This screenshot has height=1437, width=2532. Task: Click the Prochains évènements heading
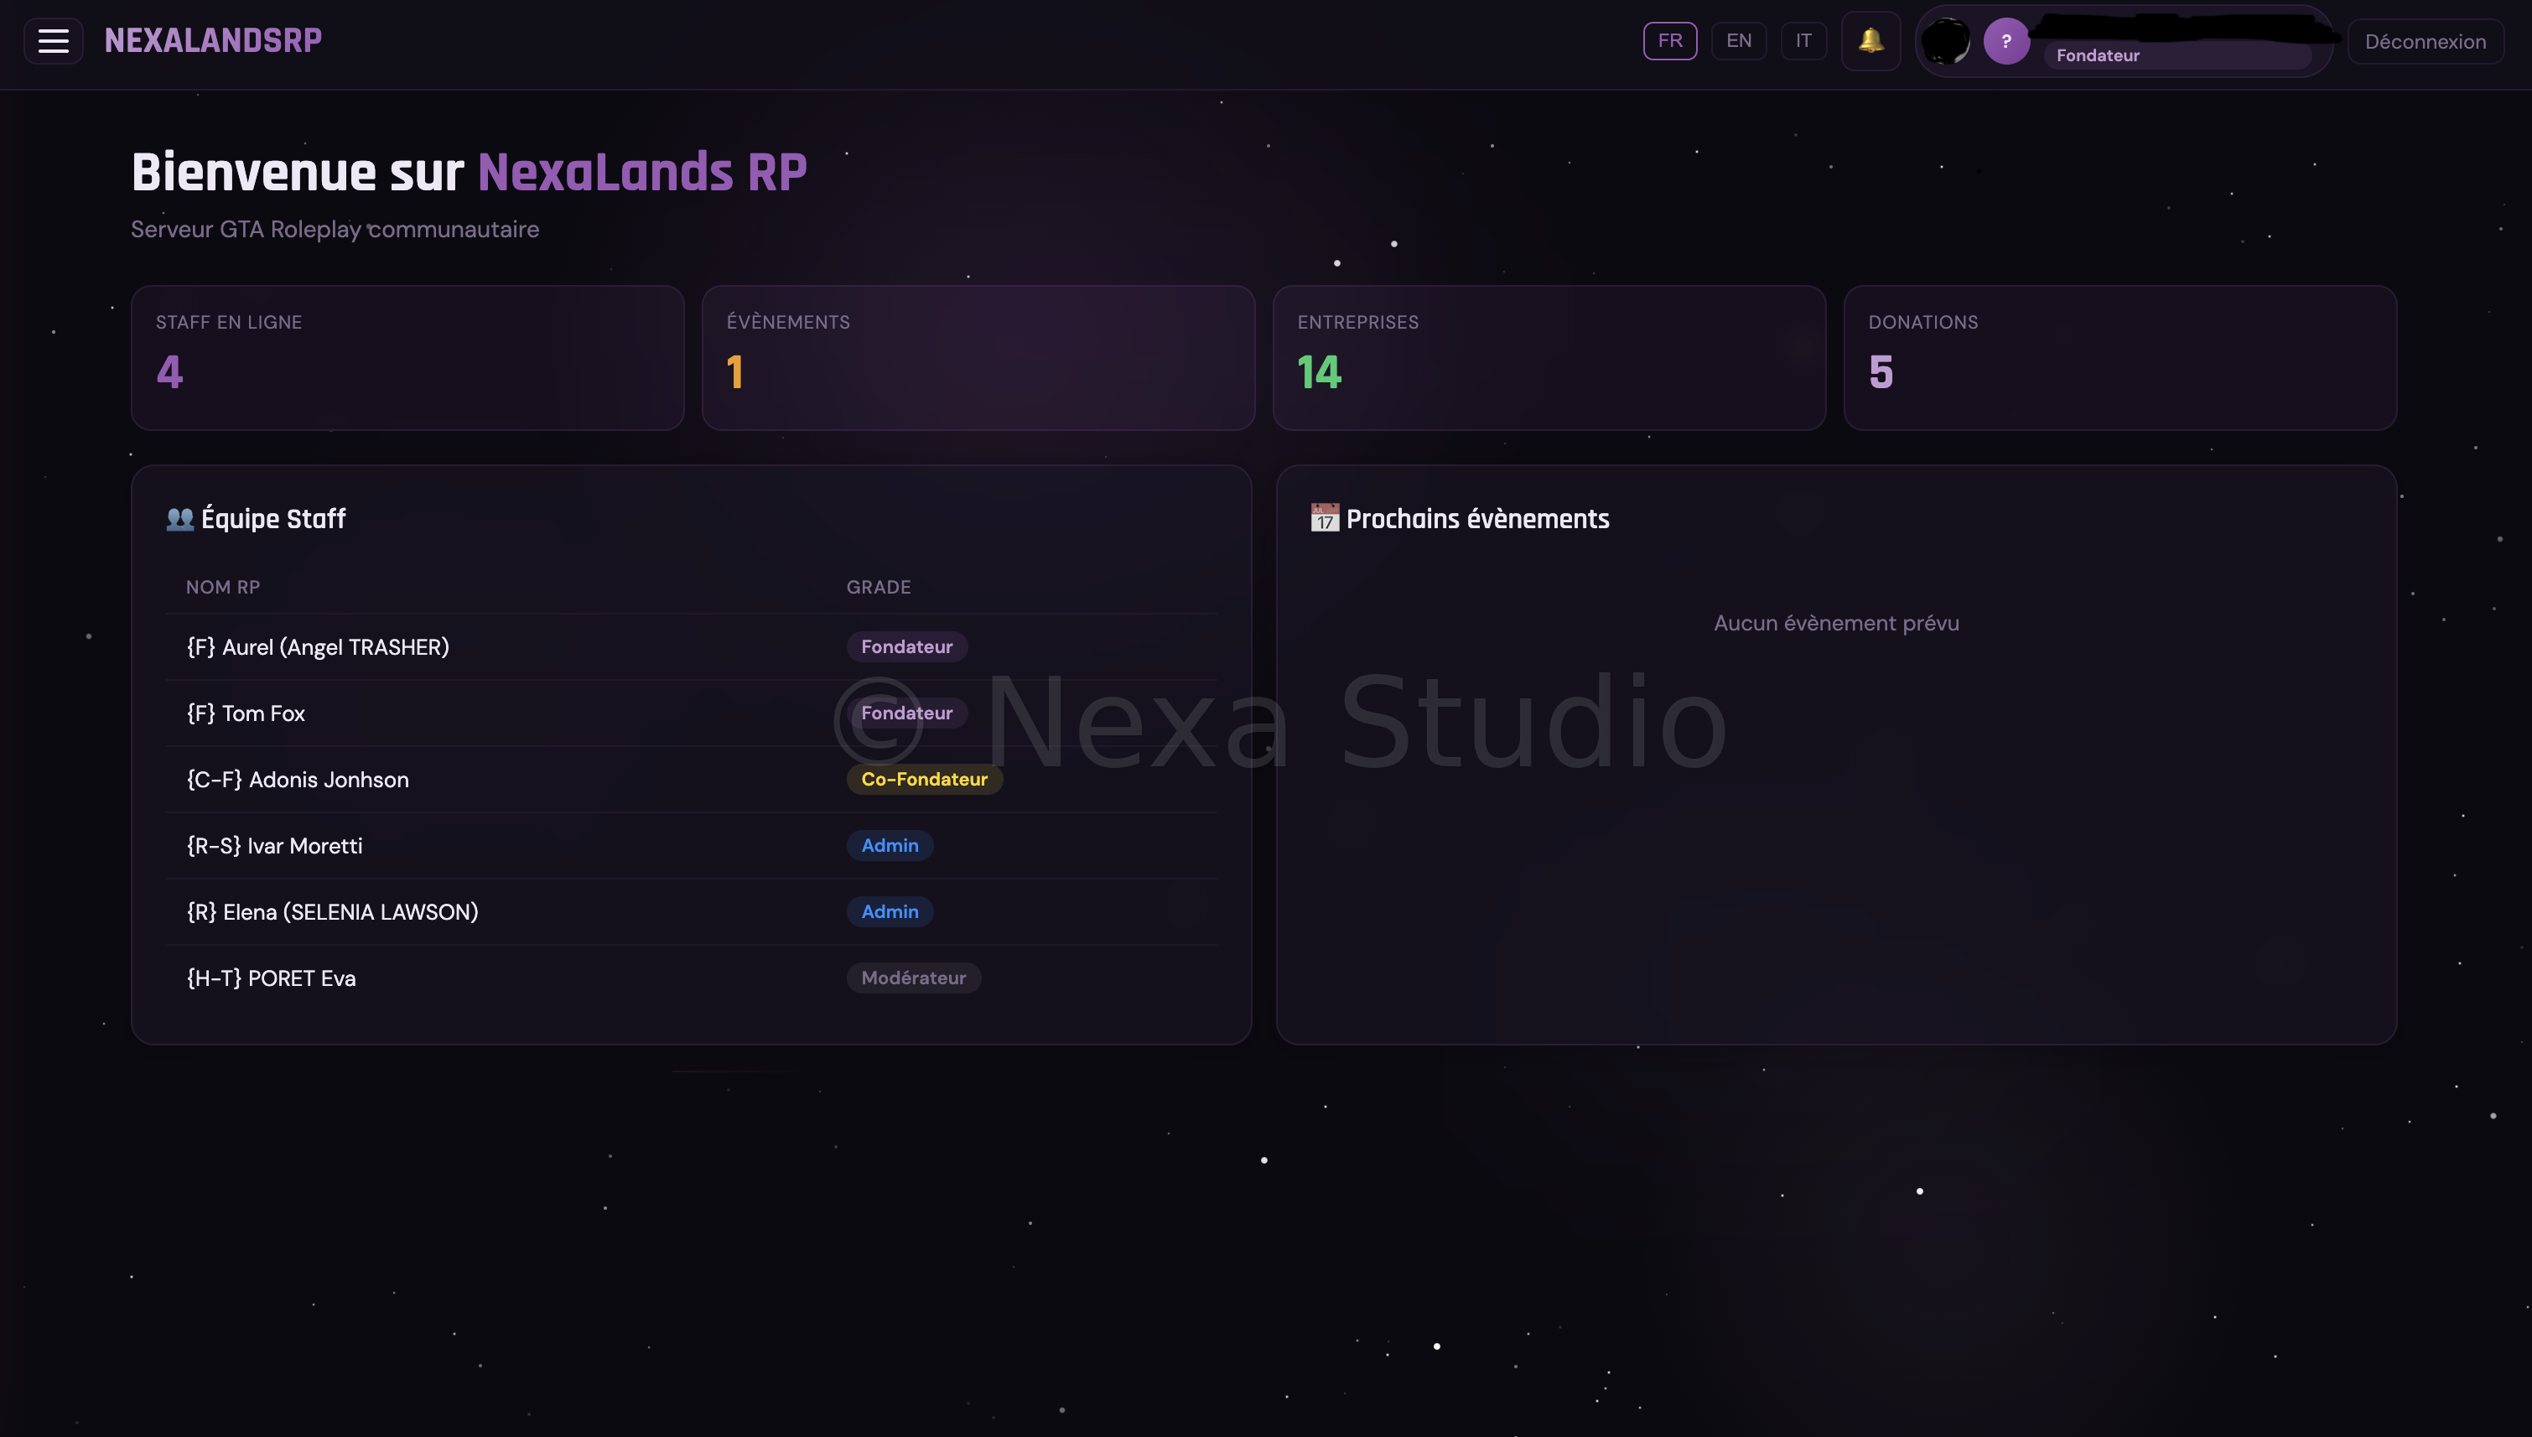1477,519
